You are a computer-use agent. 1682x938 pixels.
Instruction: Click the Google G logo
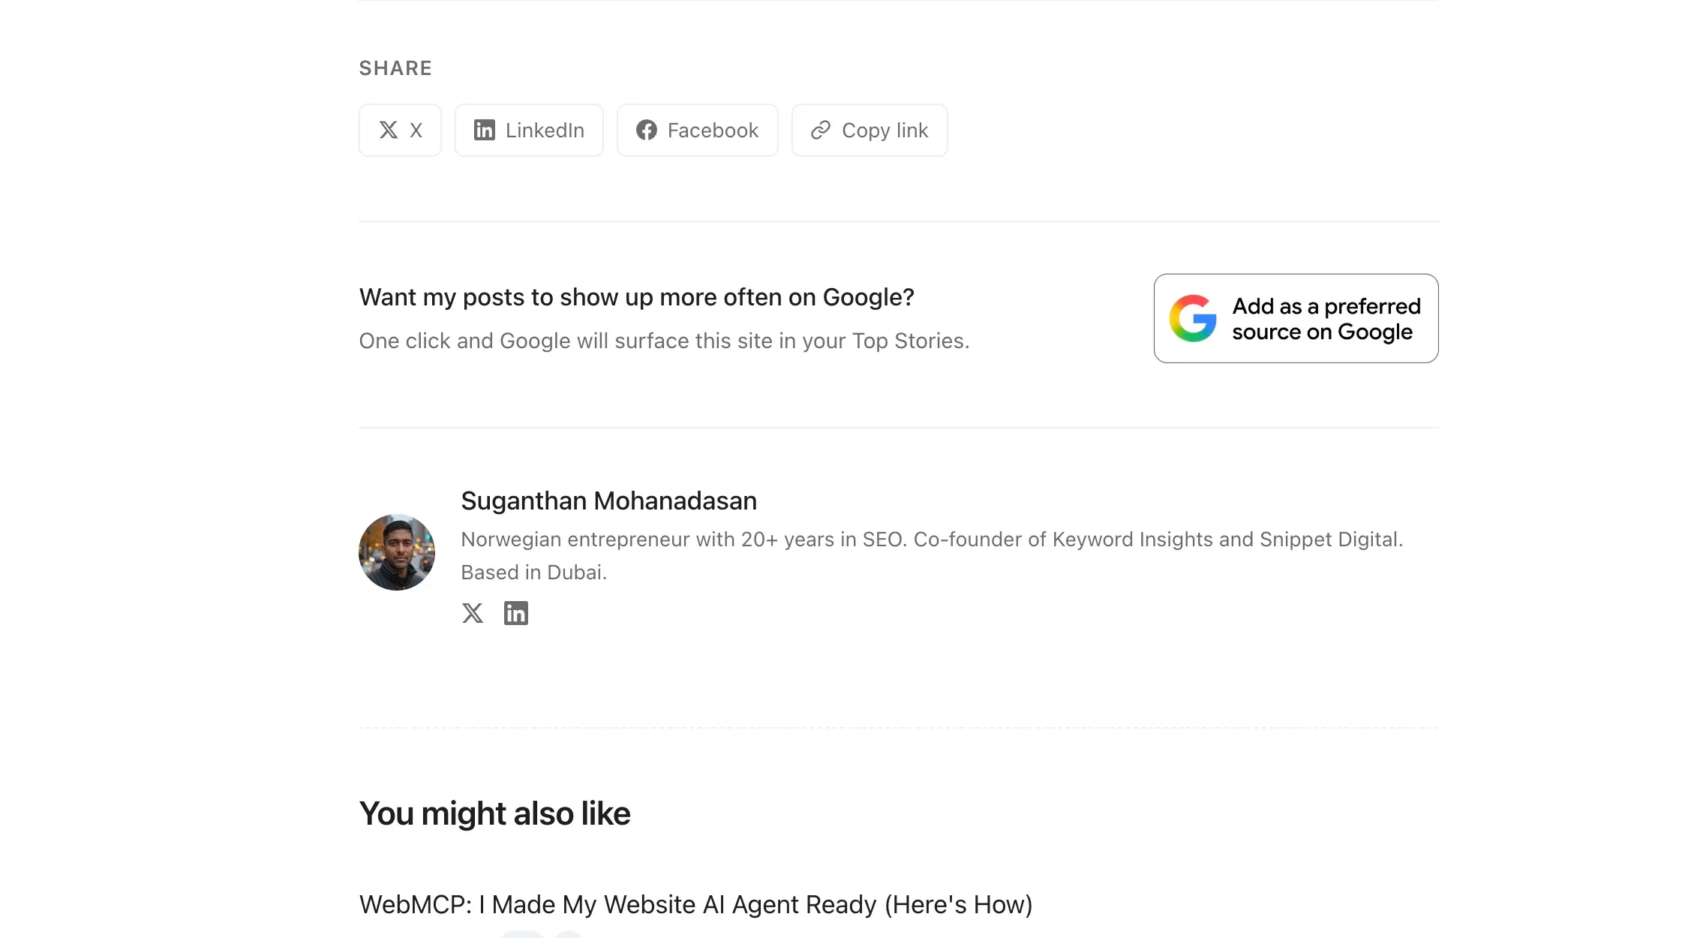pyautogui.click(x=1193, y=318)
